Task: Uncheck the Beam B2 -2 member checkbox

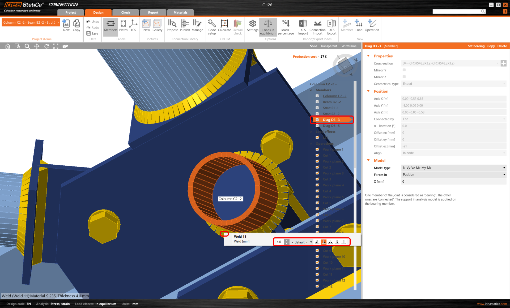Action: pyautogui.click(x=317, y=102)
